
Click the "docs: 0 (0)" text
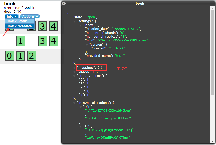[13, 12]
